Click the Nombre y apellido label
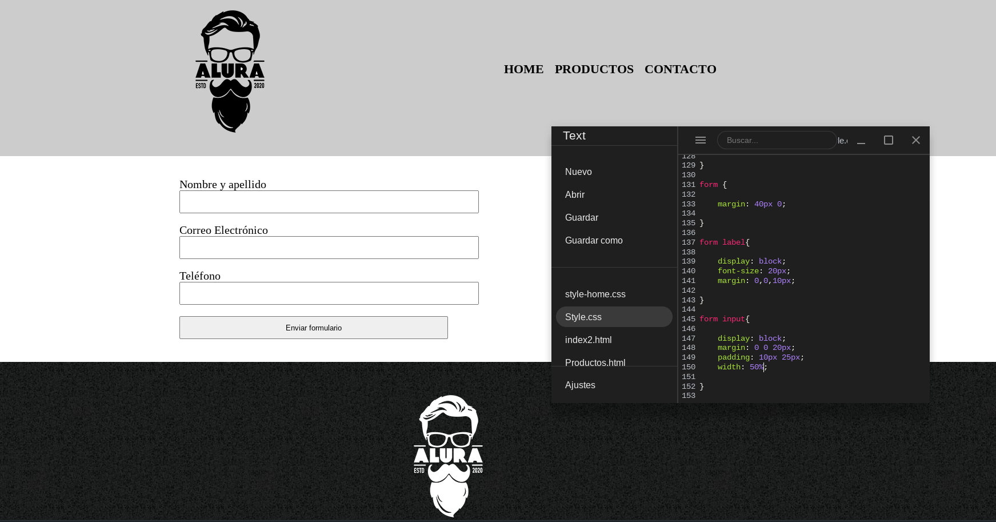 [x=223, y=184]
